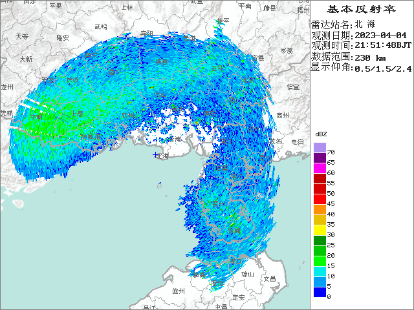The image size is (414, 310).
Task: Click the 上林 city label
Action: click(x=127, y=7)
